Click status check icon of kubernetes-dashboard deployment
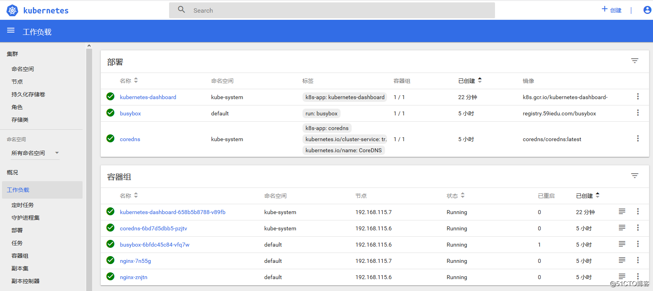Viewport: 653px width, 291px height. [x=110, y=96]
